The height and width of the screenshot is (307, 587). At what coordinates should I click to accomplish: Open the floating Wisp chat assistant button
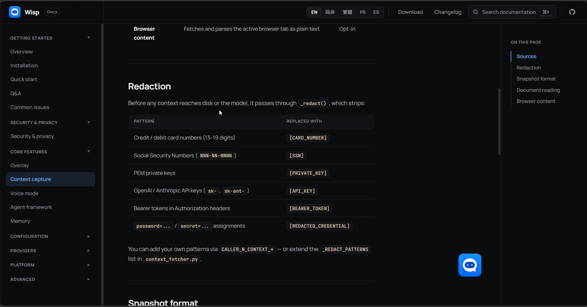470,265
